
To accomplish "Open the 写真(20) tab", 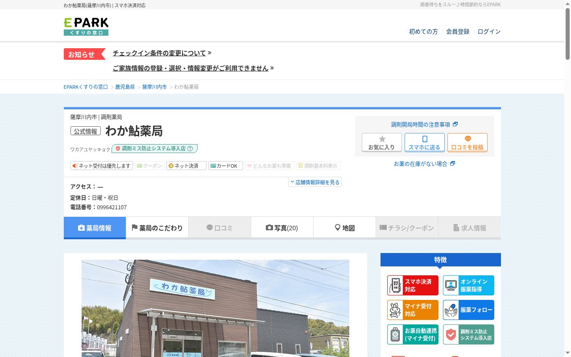I will (x=282, y=228).
